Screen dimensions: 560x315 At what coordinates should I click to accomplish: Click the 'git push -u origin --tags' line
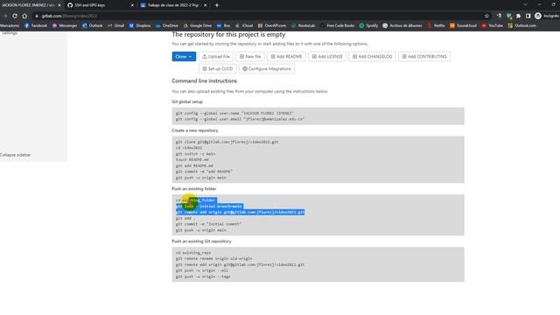[203, 276]
